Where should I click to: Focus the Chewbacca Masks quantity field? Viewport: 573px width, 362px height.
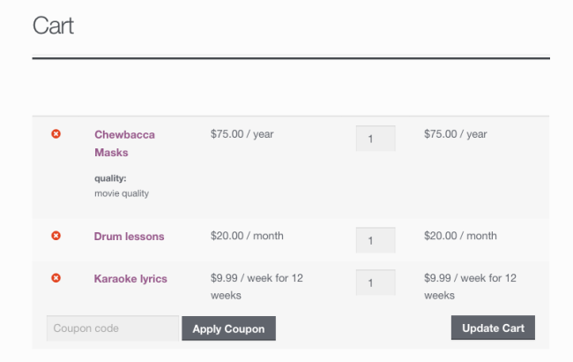click(x=376, y=139)
